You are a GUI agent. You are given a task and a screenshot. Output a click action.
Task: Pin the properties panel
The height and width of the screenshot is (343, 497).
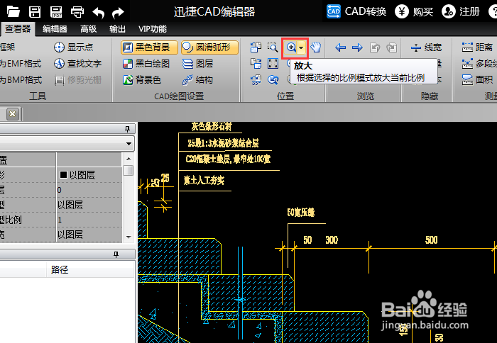click(x=127, y=129)
